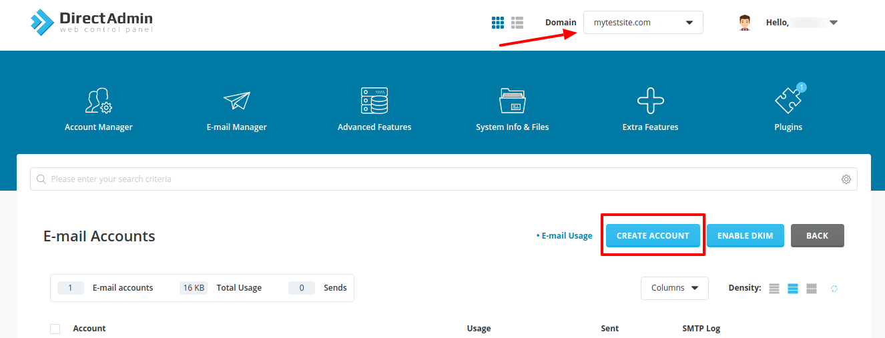Image resolution: width=885 pixels, height=338 pixels.
Task: Expand the Hello user menu arrow
Action: 833,23
